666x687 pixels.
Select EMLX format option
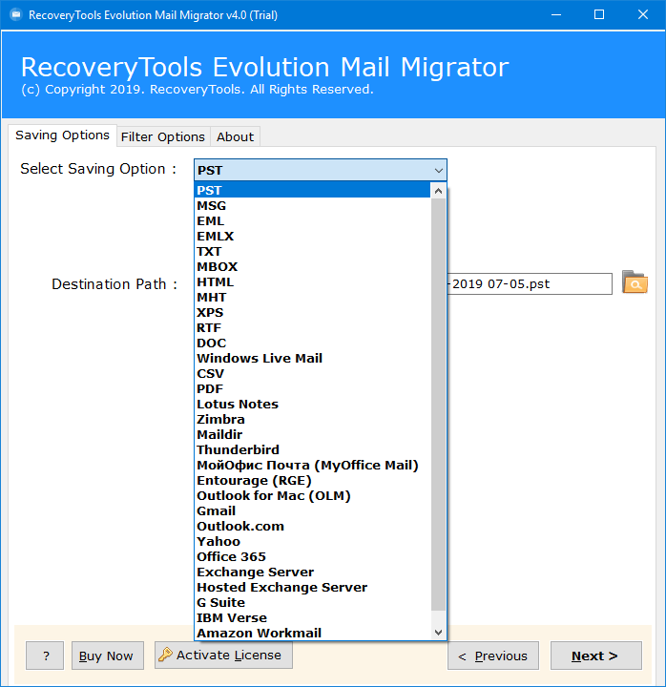pyautogui.click(x=312, y=237)
